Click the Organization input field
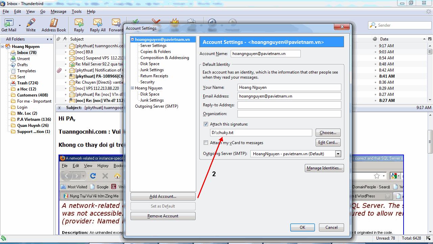 289,114
